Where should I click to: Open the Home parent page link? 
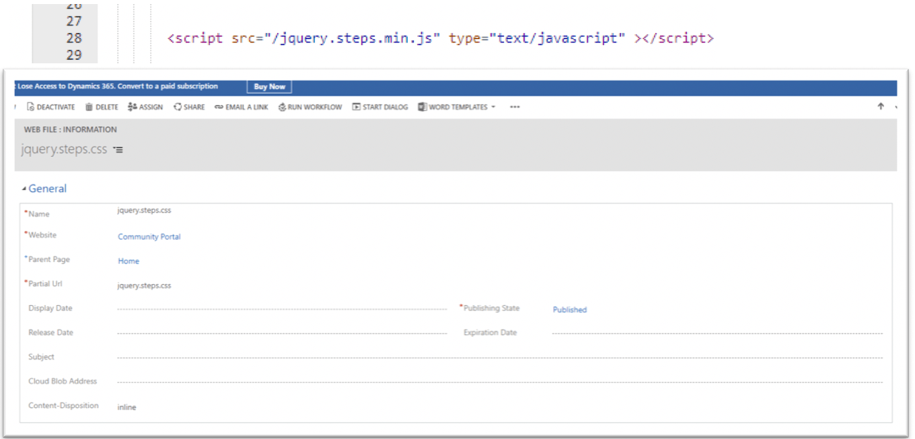click(129, 261)
